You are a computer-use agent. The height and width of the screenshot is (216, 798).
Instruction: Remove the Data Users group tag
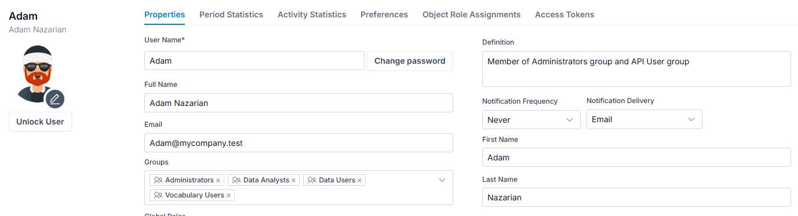pyautogui.click(x=360, y=181)
